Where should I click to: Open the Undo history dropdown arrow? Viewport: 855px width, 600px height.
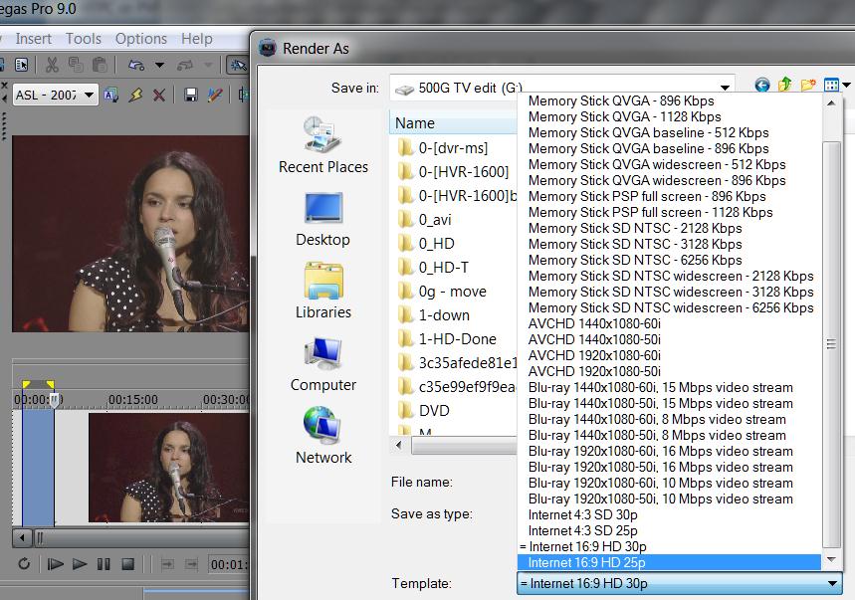pyautogui.click(x=159, y=66)
